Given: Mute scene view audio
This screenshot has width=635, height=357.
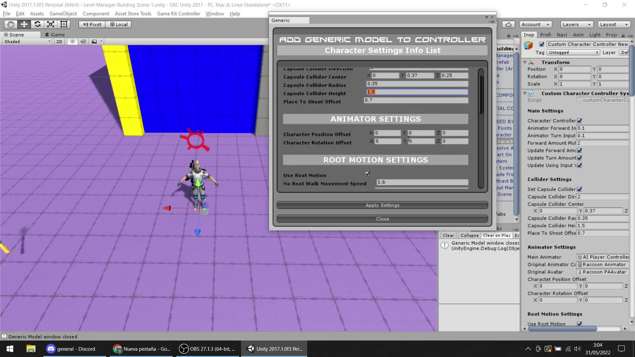Looking at the screenshot, I should click(83, 41).
